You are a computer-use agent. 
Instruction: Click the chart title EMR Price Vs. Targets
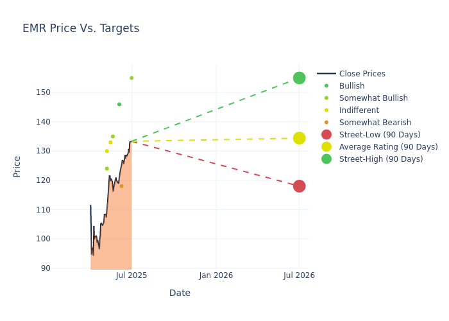tap(81, 29)
